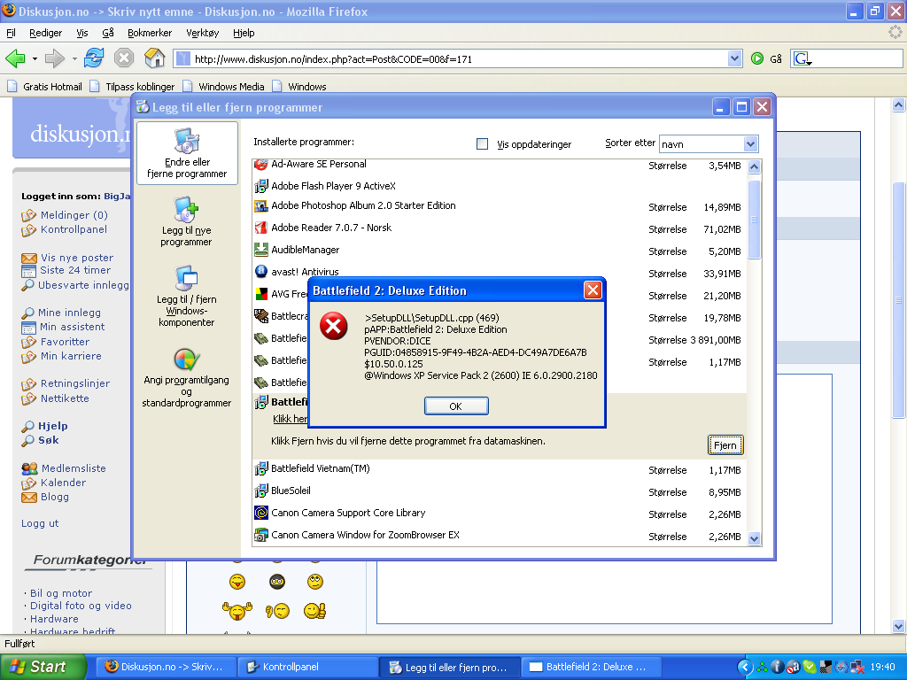Go to the Firefox Home icon
The height and width of the screenshot is (680, 907).
[x=154, y=58]
